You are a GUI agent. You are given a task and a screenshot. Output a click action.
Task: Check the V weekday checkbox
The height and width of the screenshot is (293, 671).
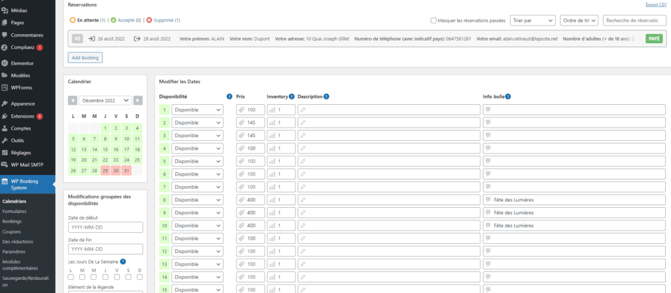117,277
